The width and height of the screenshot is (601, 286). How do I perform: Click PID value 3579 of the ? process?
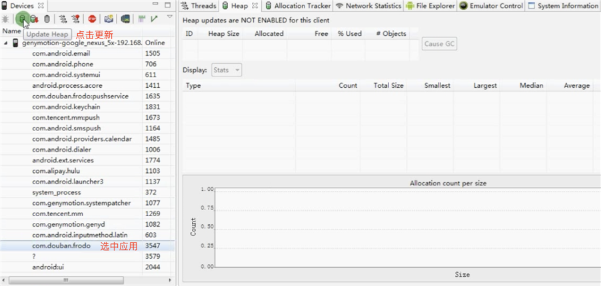153,257
